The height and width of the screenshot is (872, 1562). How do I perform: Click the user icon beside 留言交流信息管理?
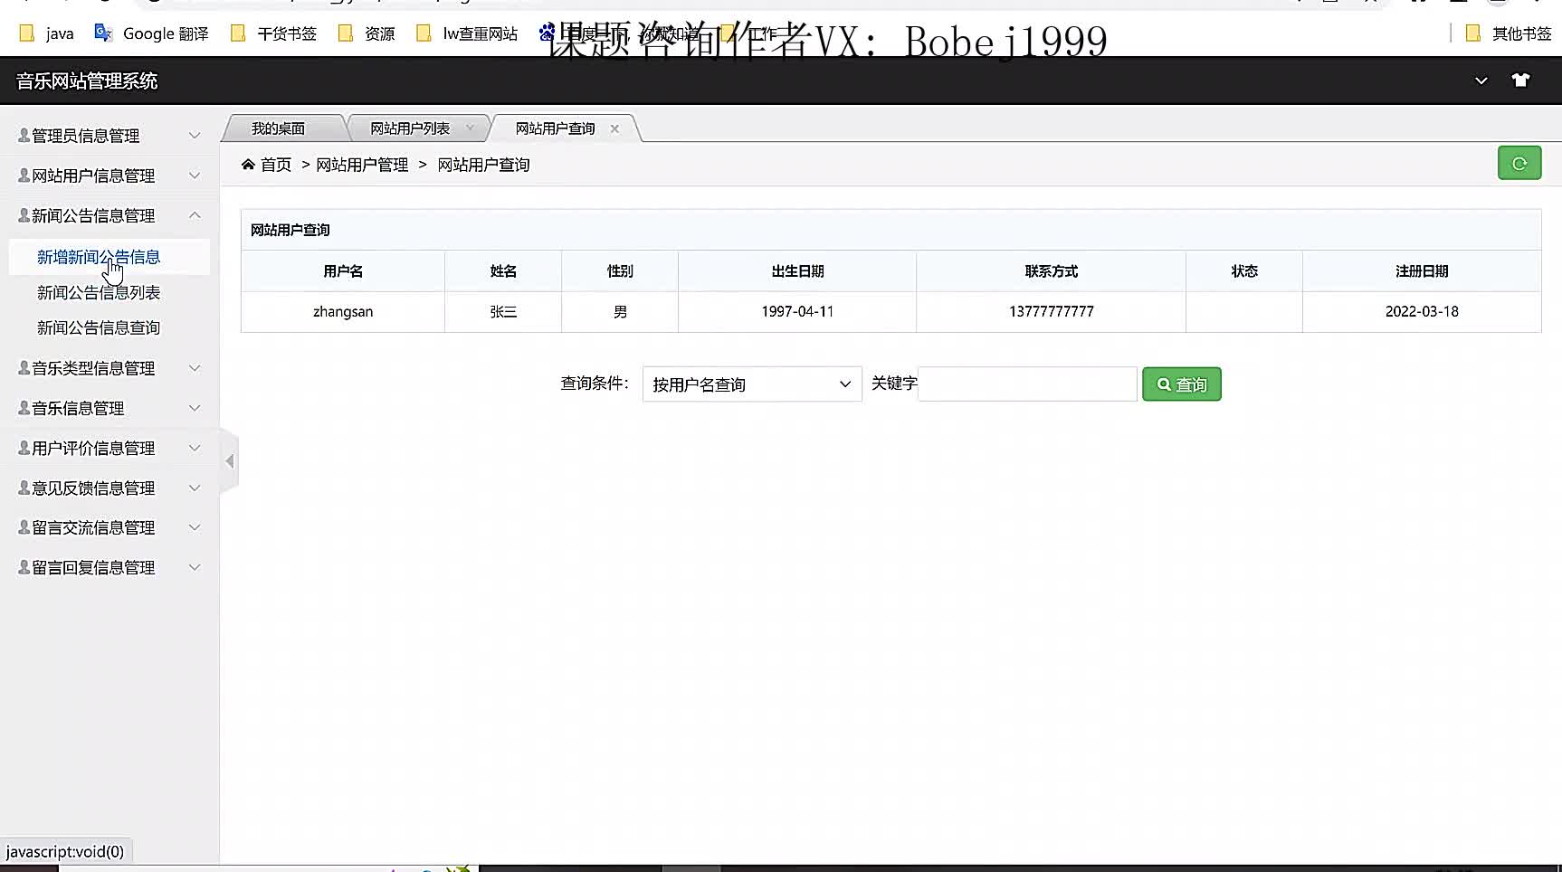24,527
